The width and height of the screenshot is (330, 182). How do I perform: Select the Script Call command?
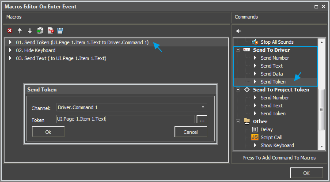pyautogui.click(x=271, y=137)
